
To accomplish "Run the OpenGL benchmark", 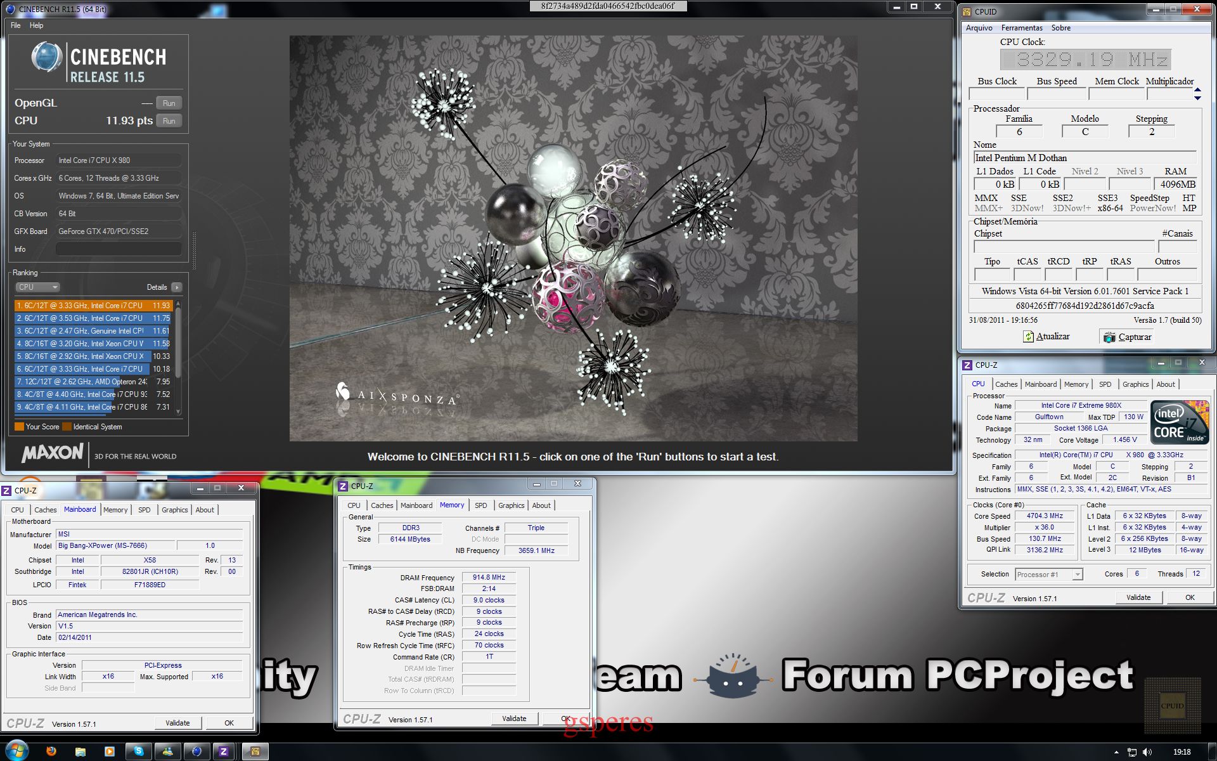I will pyautogui.click(x=169, y=103).
